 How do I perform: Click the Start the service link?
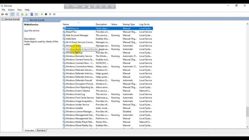click(26, 31)
